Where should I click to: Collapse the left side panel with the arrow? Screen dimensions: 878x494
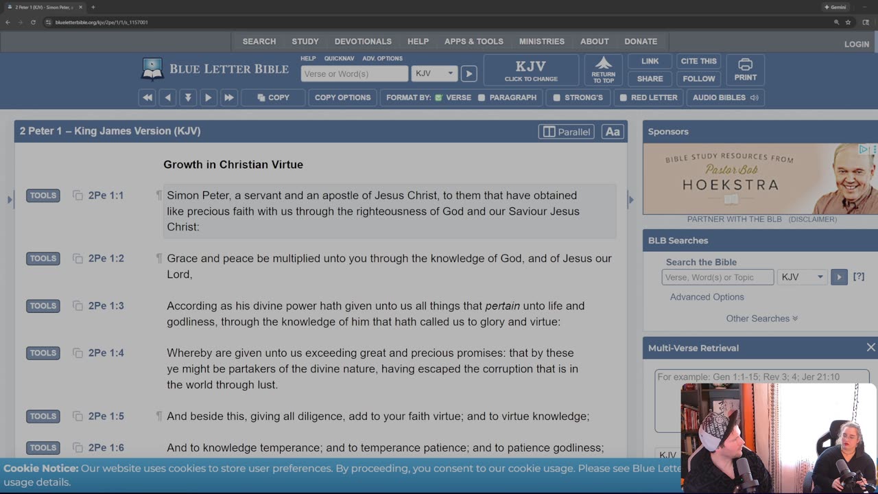(10, 200)
